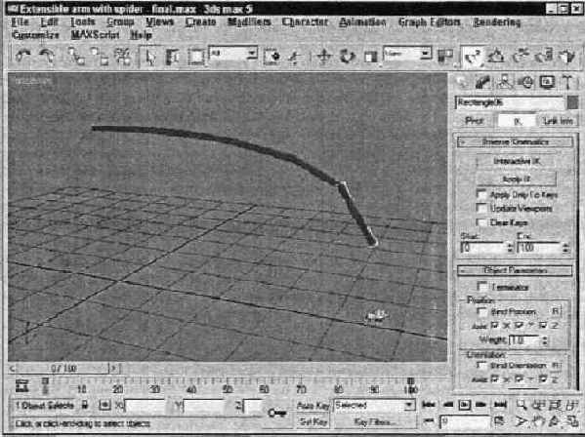Open the File menu
The width and height of the screenshot is (585, 437).
(x=21, y=22)
